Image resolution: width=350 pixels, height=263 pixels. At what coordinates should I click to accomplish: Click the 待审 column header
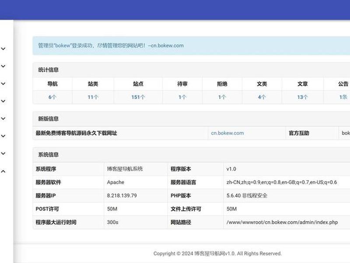click(x=182, y=84)
